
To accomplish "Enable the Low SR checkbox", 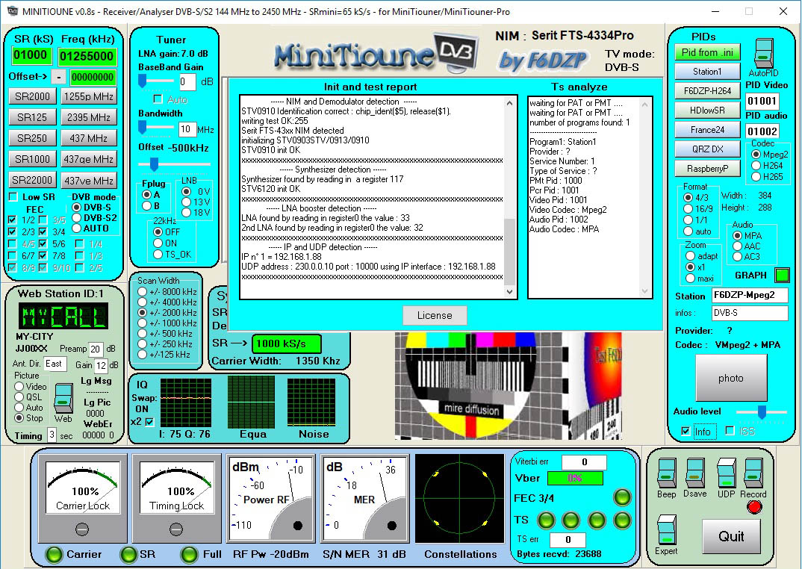I will pos(13,197).
